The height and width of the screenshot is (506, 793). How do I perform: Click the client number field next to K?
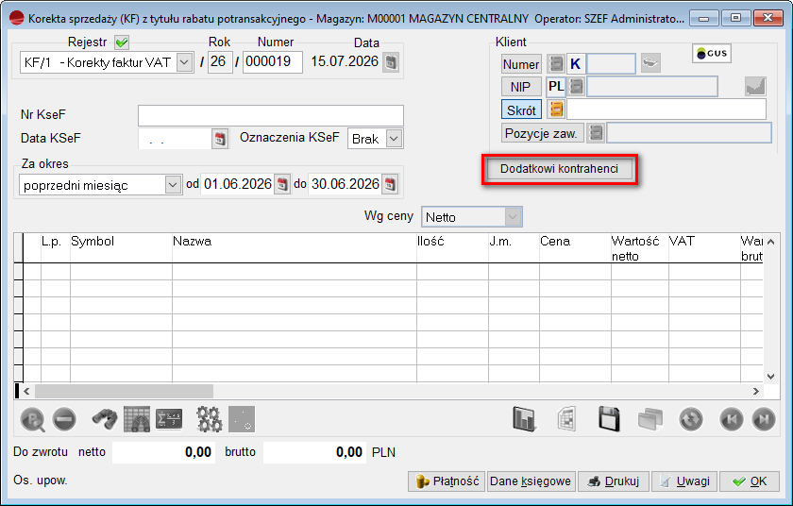pos(611,63)
